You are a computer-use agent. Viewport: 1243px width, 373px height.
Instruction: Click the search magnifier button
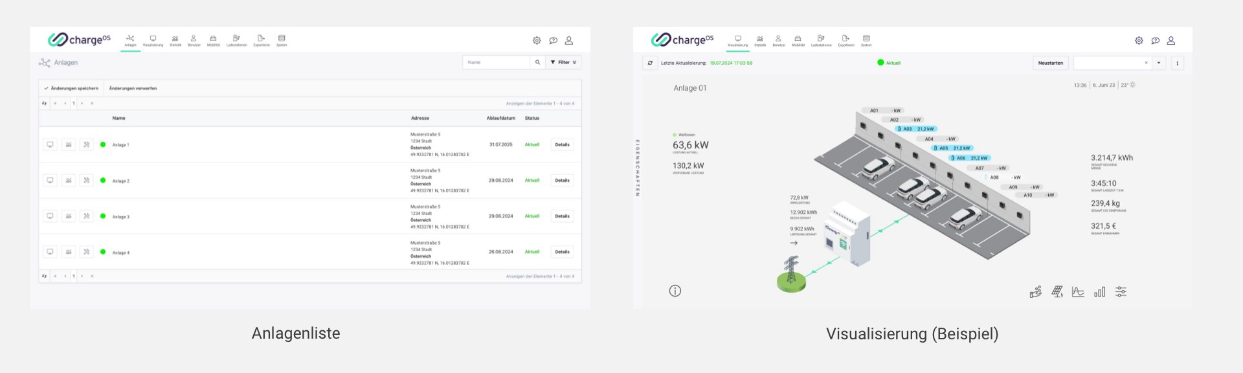[537, 62]
